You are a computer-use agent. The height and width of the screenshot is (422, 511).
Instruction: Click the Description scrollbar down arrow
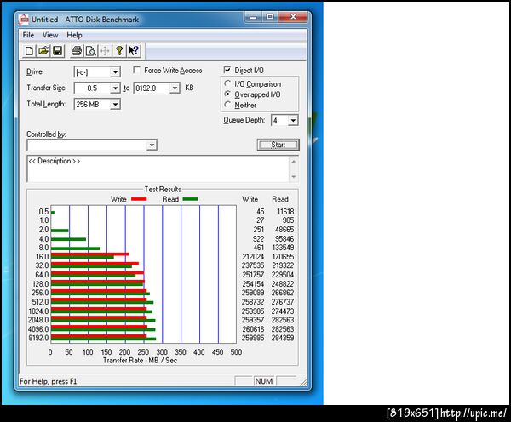click(294, 176)
